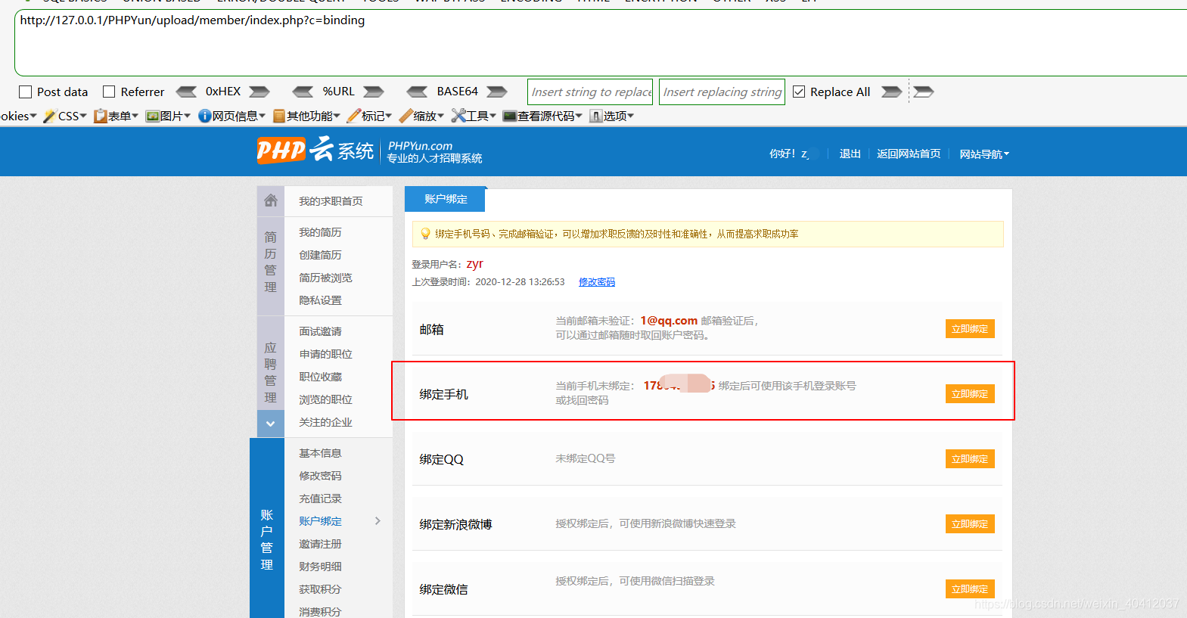Image resolution: width=1187 pixels, height=618 pixels.
Task: Open the 选项 dropdown
Action: pos(611,116)
